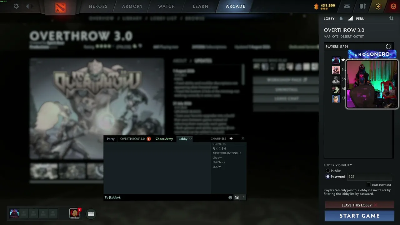The height and width of the screenshot is (225, 400).
Task: Open the emoticon picker in chat
Action: point(230,197)
